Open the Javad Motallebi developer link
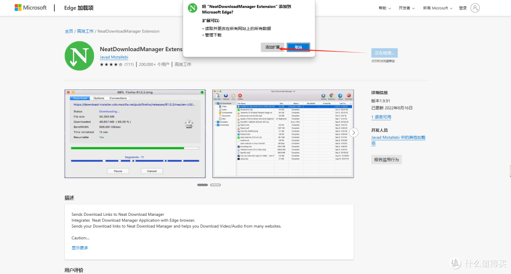This screenshot has width=511, height=274. point(114,57)
